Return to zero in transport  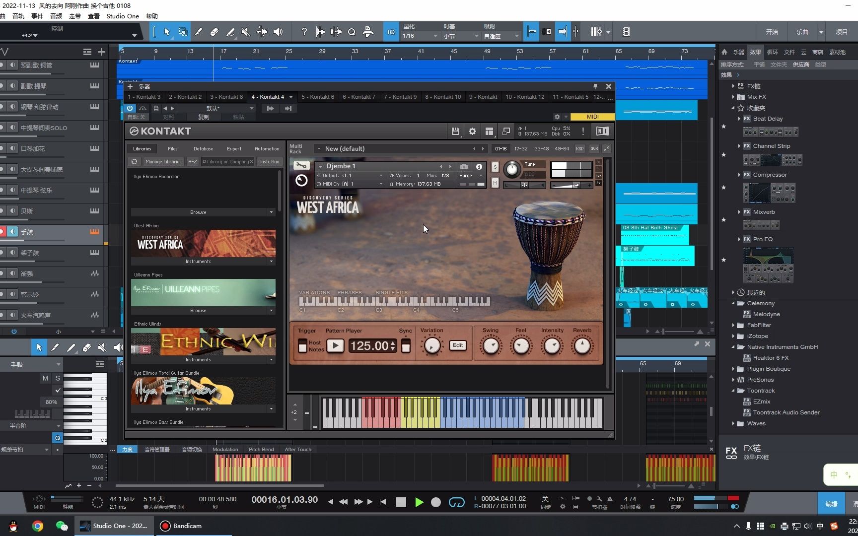tap(383, 502)
